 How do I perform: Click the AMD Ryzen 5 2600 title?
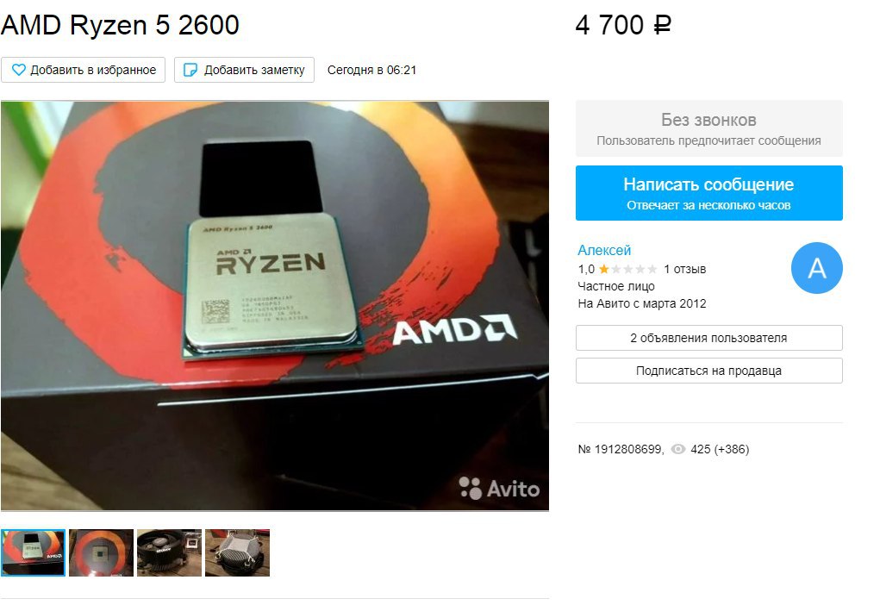[120, 25]
